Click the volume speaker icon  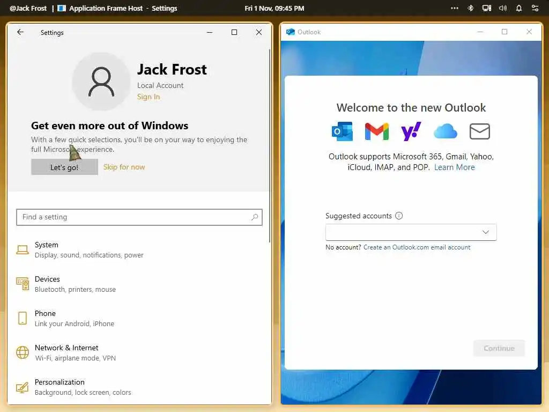[503, 8]
